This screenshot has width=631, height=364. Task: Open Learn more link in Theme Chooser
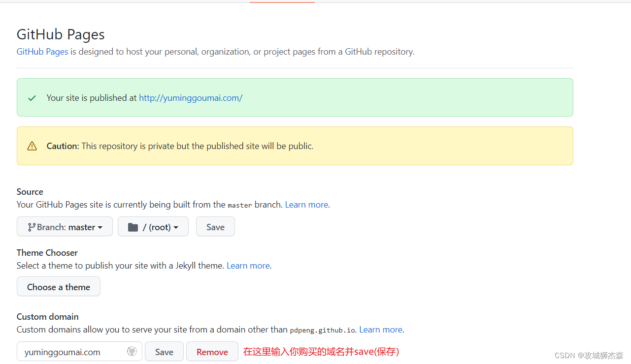pos(248,266)
